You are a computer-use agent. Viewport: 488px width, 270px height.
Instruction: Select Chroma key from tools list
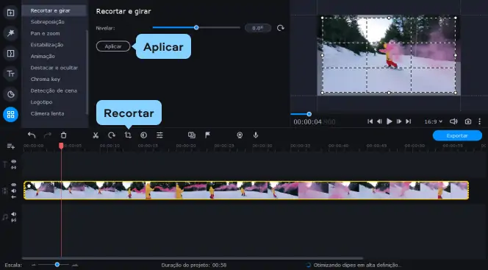point(46,79)
